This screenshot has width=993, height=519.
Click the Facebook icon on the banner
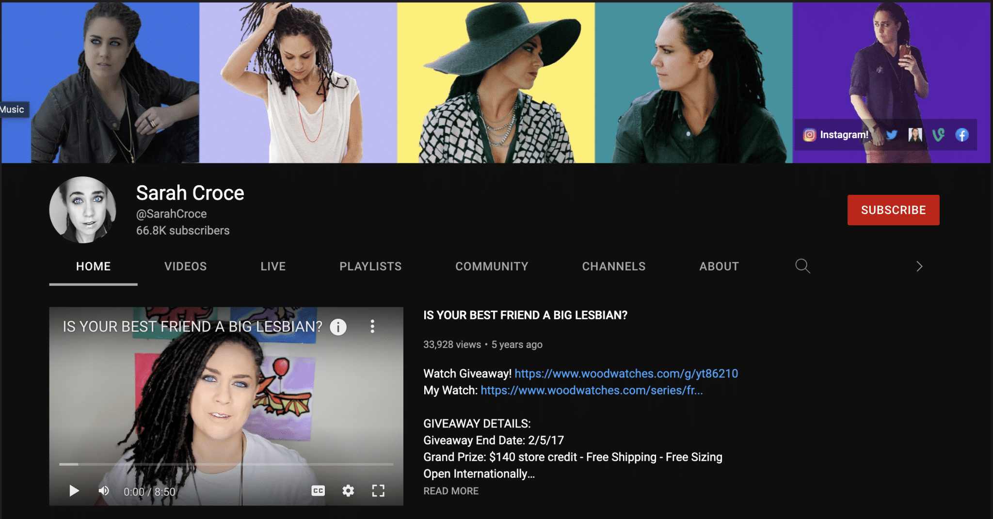(x=963, y=135)
